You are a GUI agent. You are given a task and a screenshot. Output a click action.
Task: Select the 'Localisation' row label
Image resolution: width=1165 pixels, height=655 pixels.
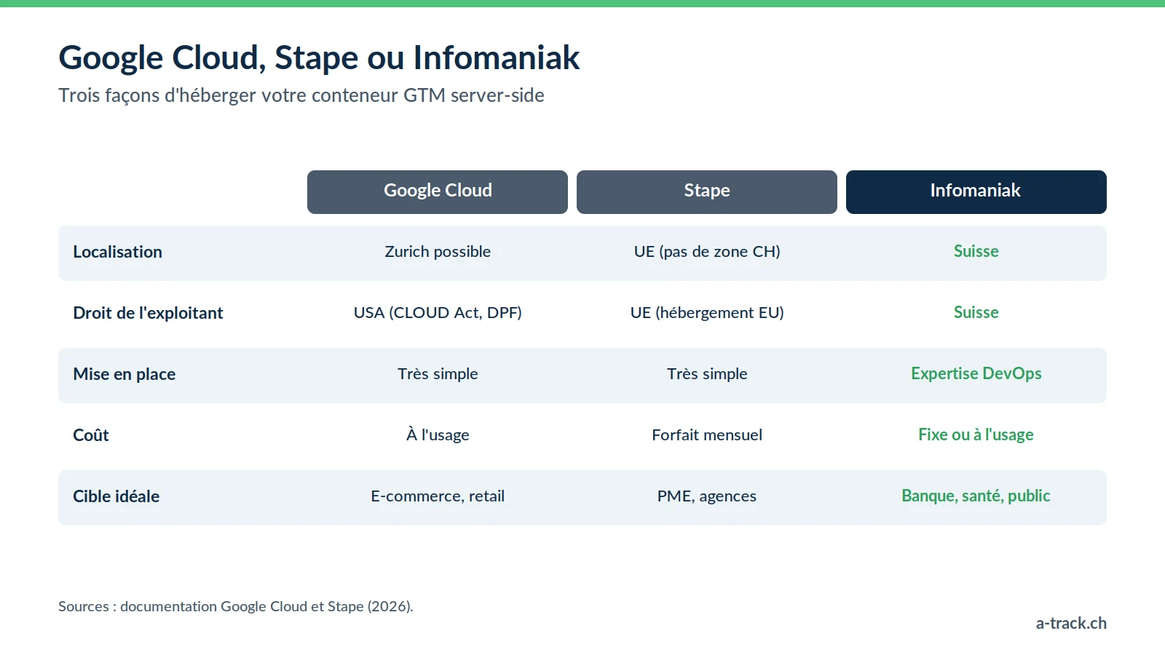tap(117, 252)
